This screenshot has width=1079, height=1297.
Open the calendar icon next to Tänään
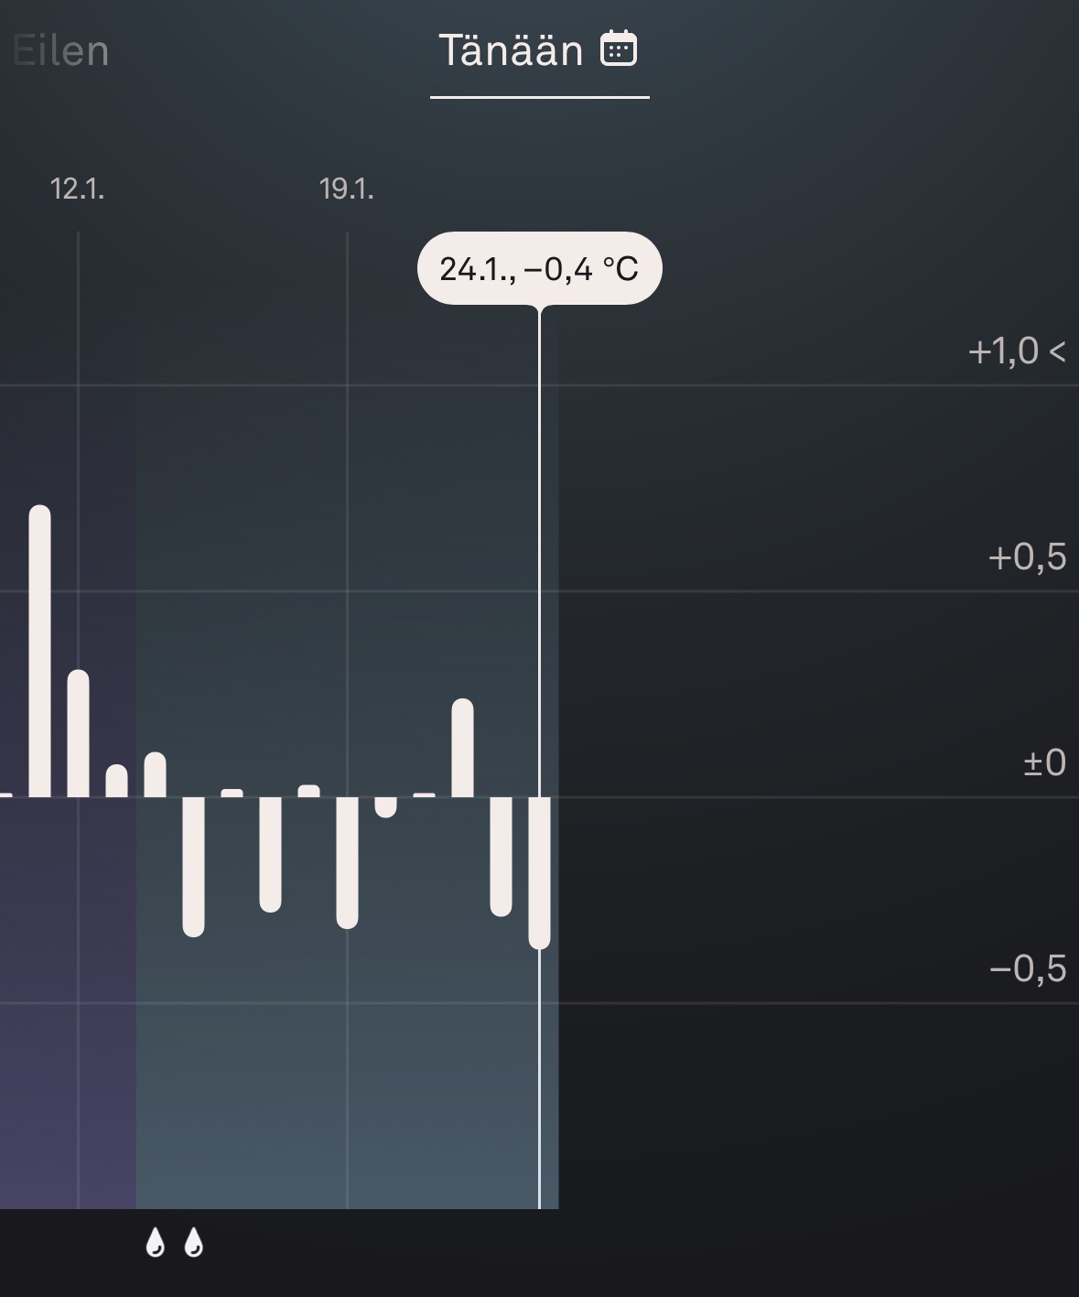(619, 49)
